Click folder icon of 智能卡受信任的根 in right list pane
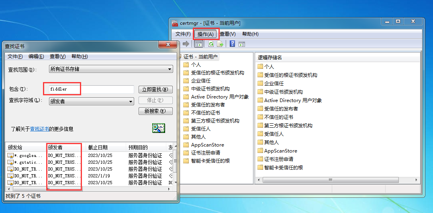 260,167
